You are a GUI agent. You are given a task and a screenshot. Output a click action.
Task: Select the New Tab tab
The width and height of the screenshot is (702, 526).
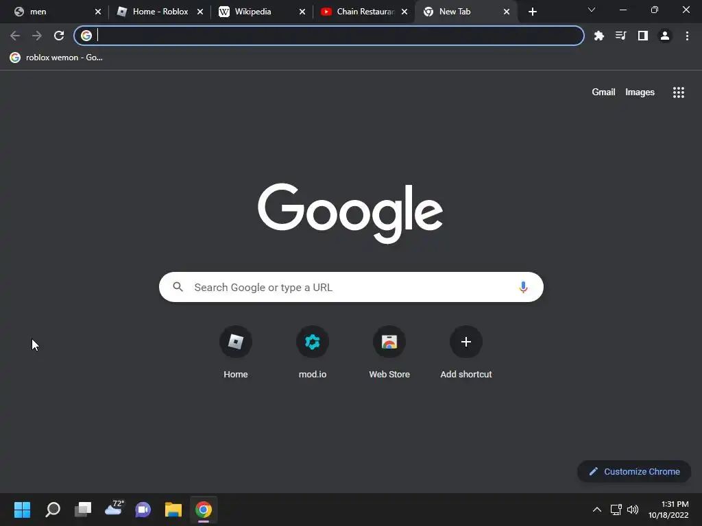(465, 12)
